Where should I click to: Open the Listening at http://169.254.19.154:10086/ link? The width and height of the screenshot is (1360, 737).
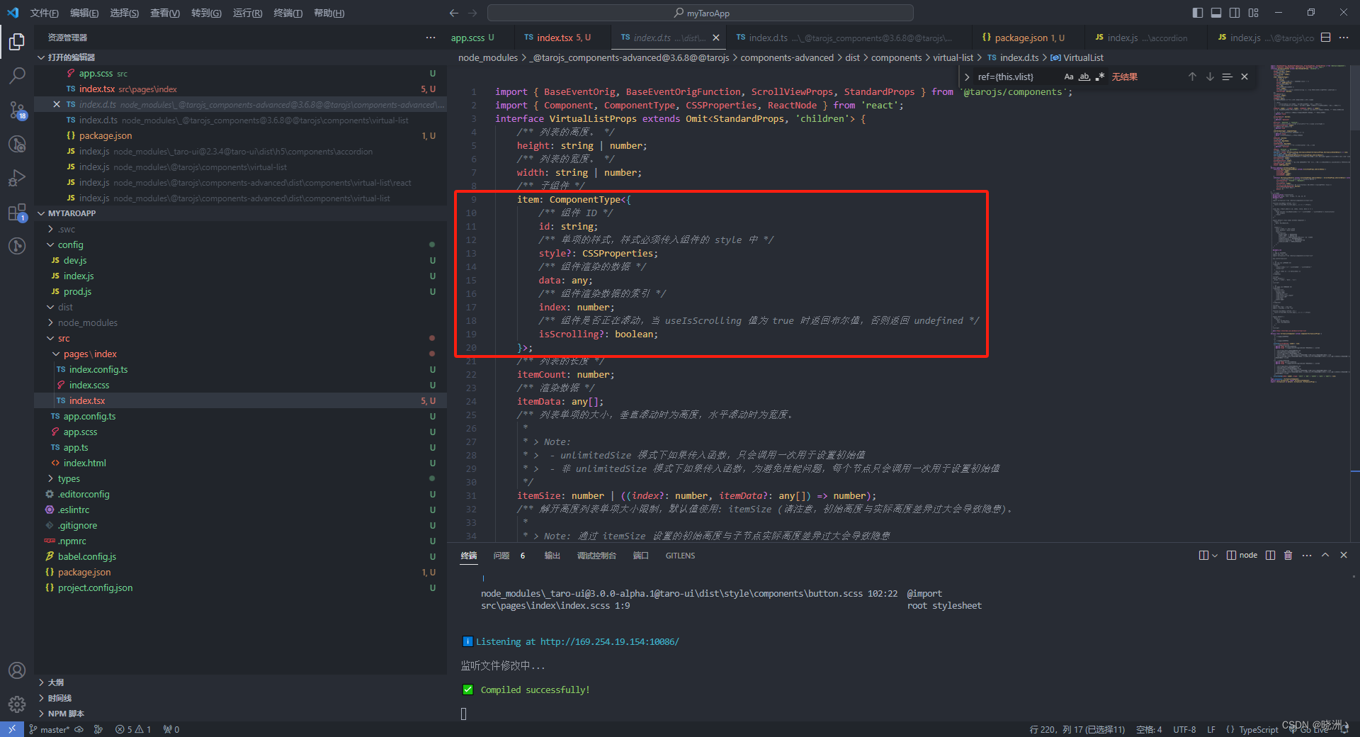pyautogui.click(x=609, y=641)
